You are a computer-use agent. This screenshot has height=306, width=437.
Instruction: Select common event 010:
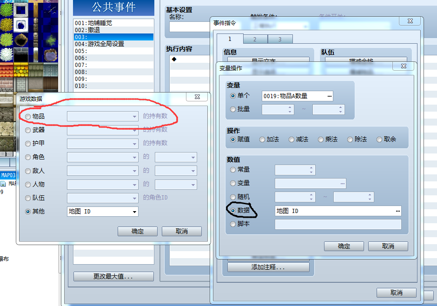tap(114, 86)
